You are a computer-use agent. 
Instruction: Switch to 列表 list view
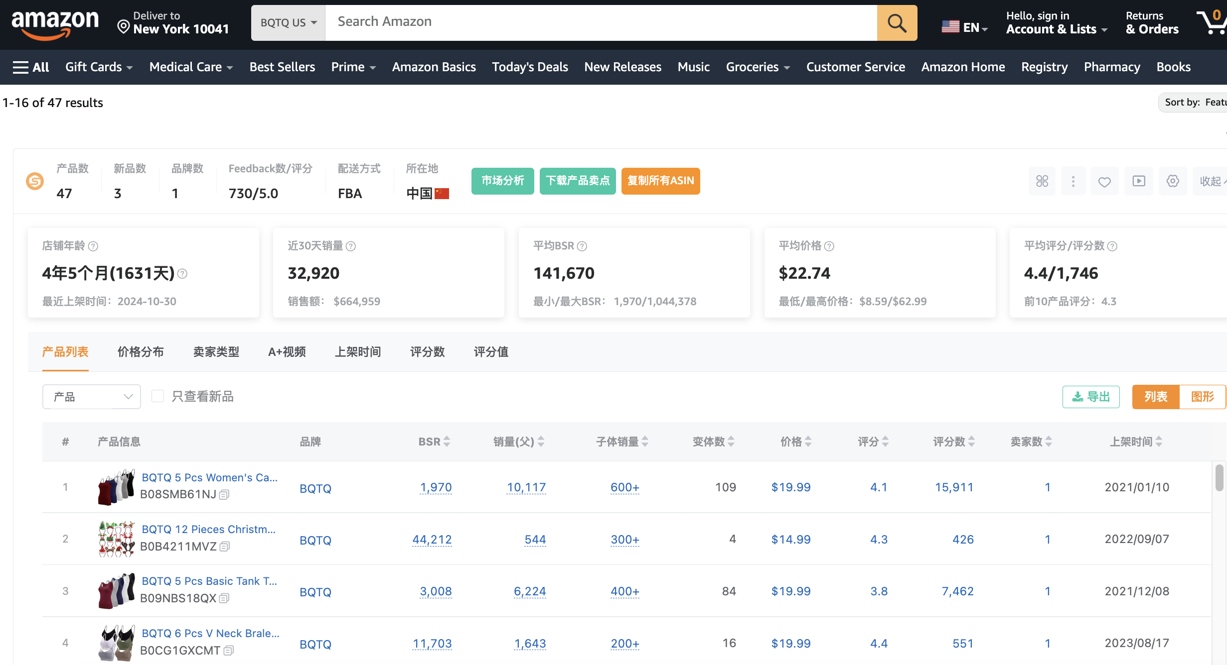point(1156,397)
